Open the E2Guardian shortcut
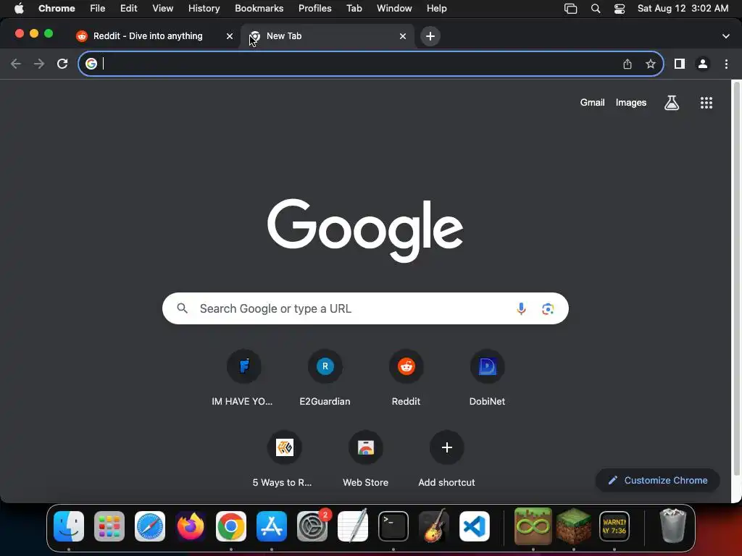Image resolution: width=742 pixels, height=556 pixels. [325, 378]
